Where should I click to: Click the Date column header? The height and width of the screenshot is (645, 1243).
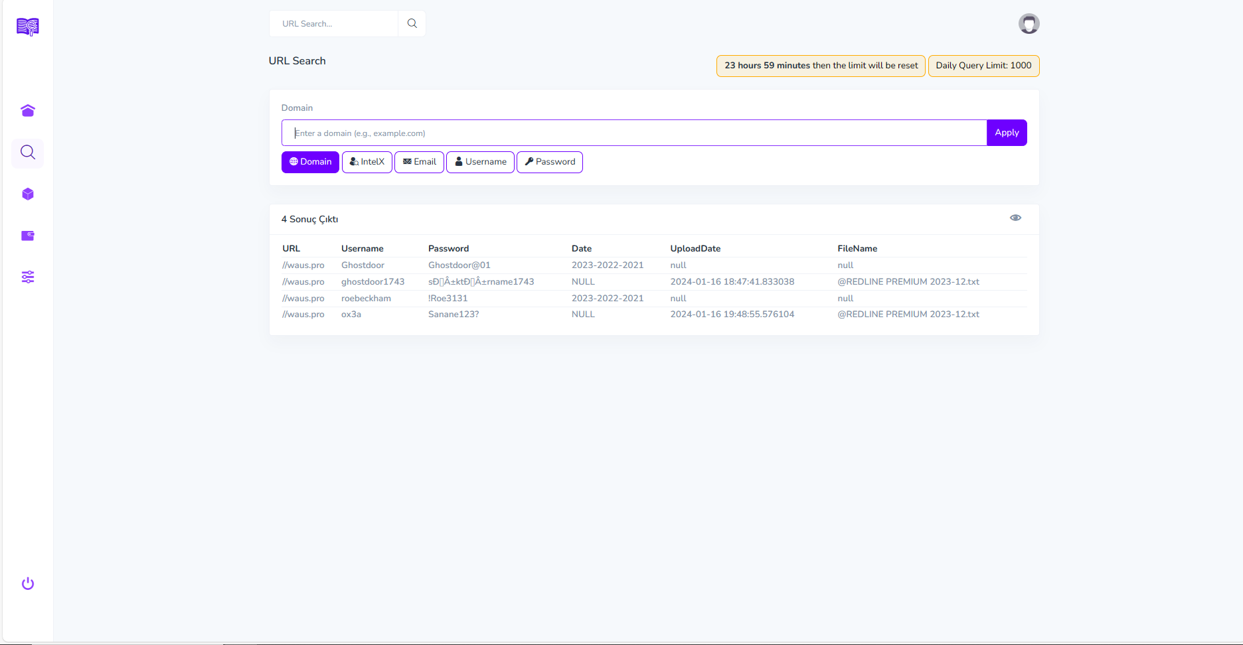(582, 249)
